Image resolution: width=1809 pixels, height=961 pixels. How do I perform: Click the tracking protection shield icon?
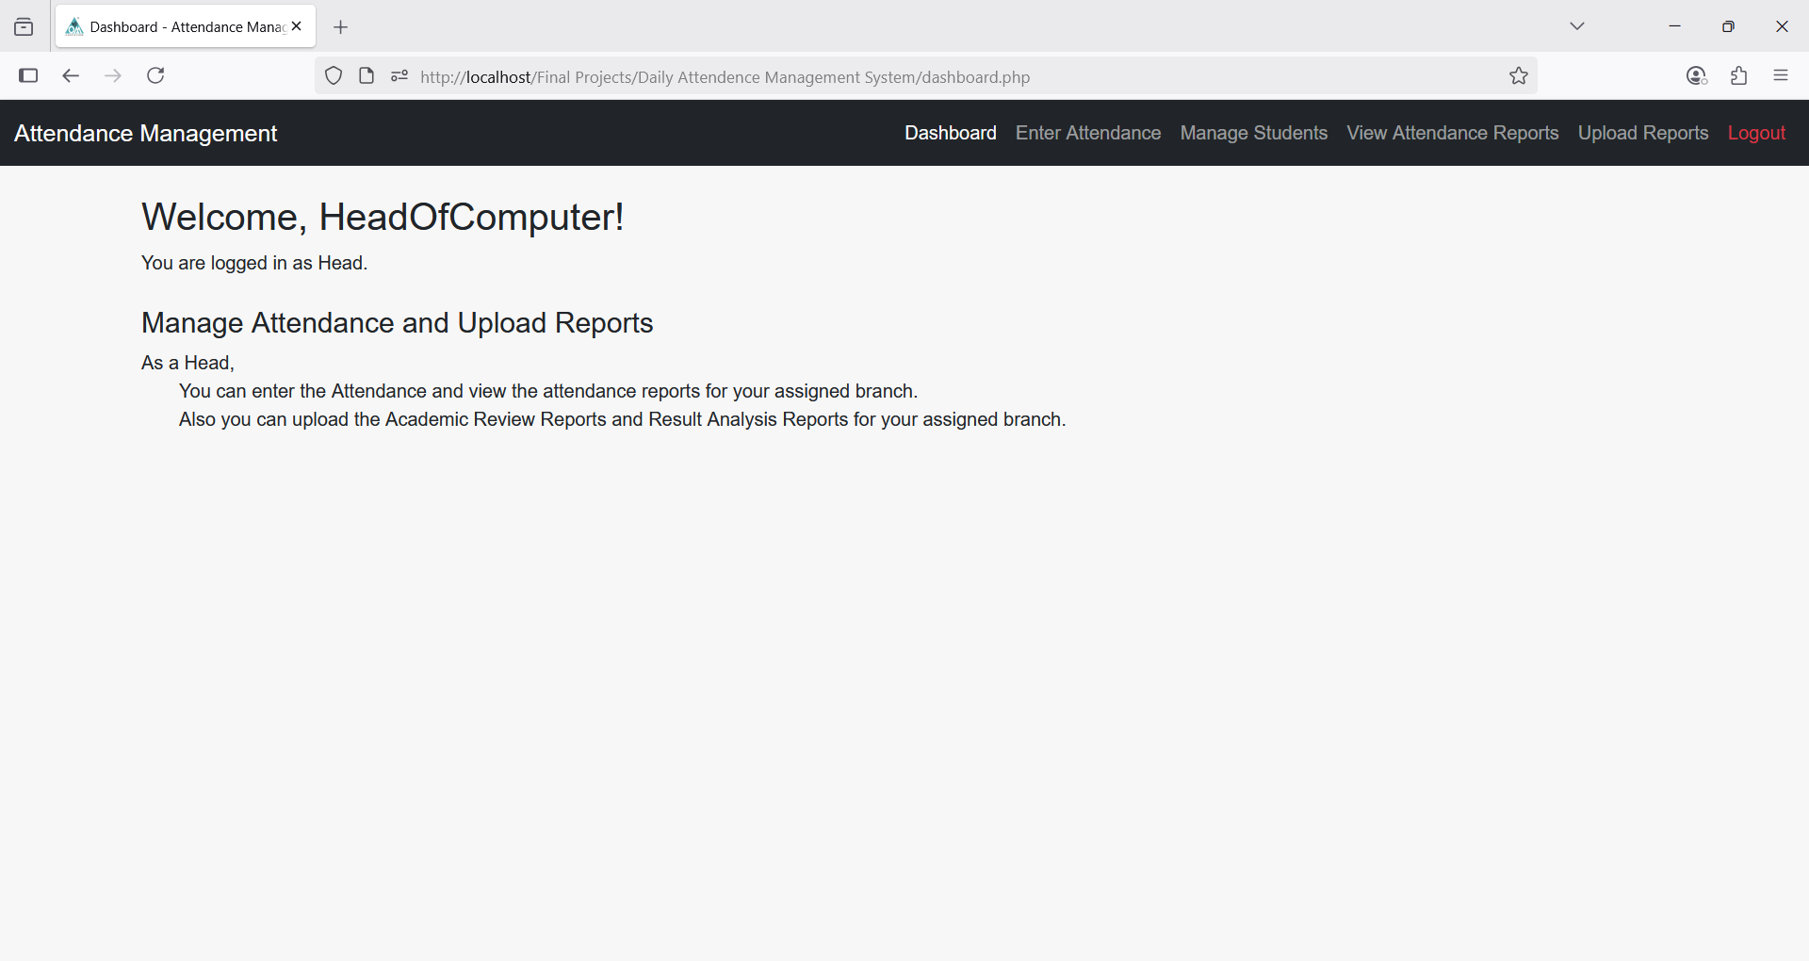point(334,76)
